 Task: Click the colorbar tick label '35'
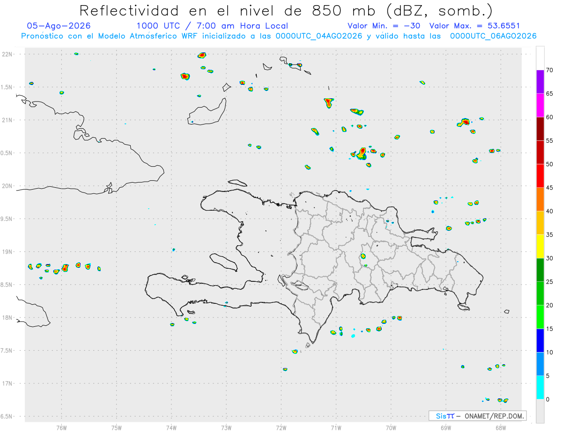point(550,235)
